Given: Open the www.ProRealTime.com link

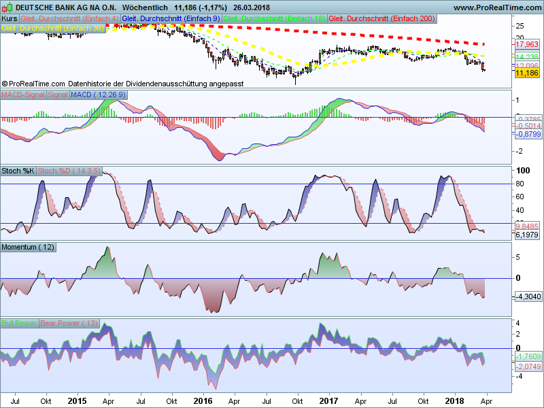Looking at the screenshot, I should [497, 7].
